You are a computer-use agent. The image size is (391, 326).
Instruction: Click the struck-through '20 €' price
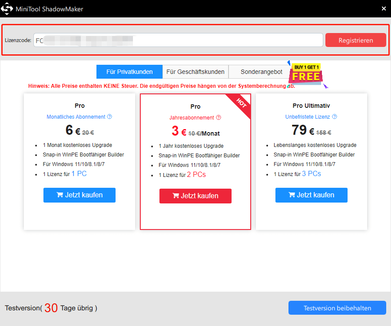[88, 133]
